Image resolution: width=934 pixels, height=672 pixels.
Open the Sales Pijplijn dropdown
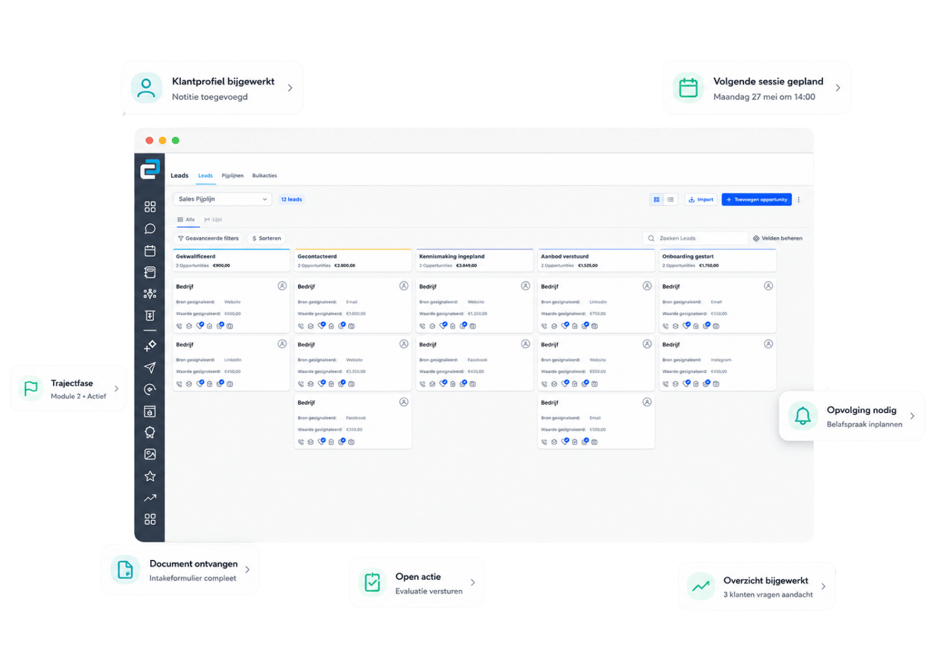click(222, 199)
